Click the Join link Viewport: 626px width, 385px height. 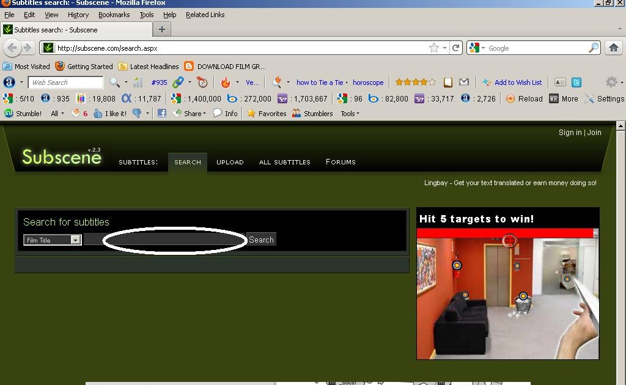(x=594, y=133)
